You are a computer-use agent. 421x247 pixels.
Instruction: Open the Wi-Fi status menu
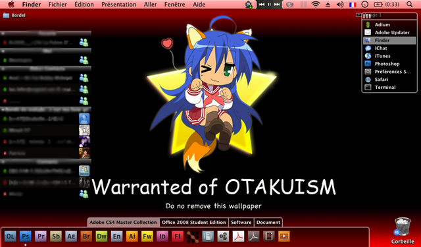316,5
